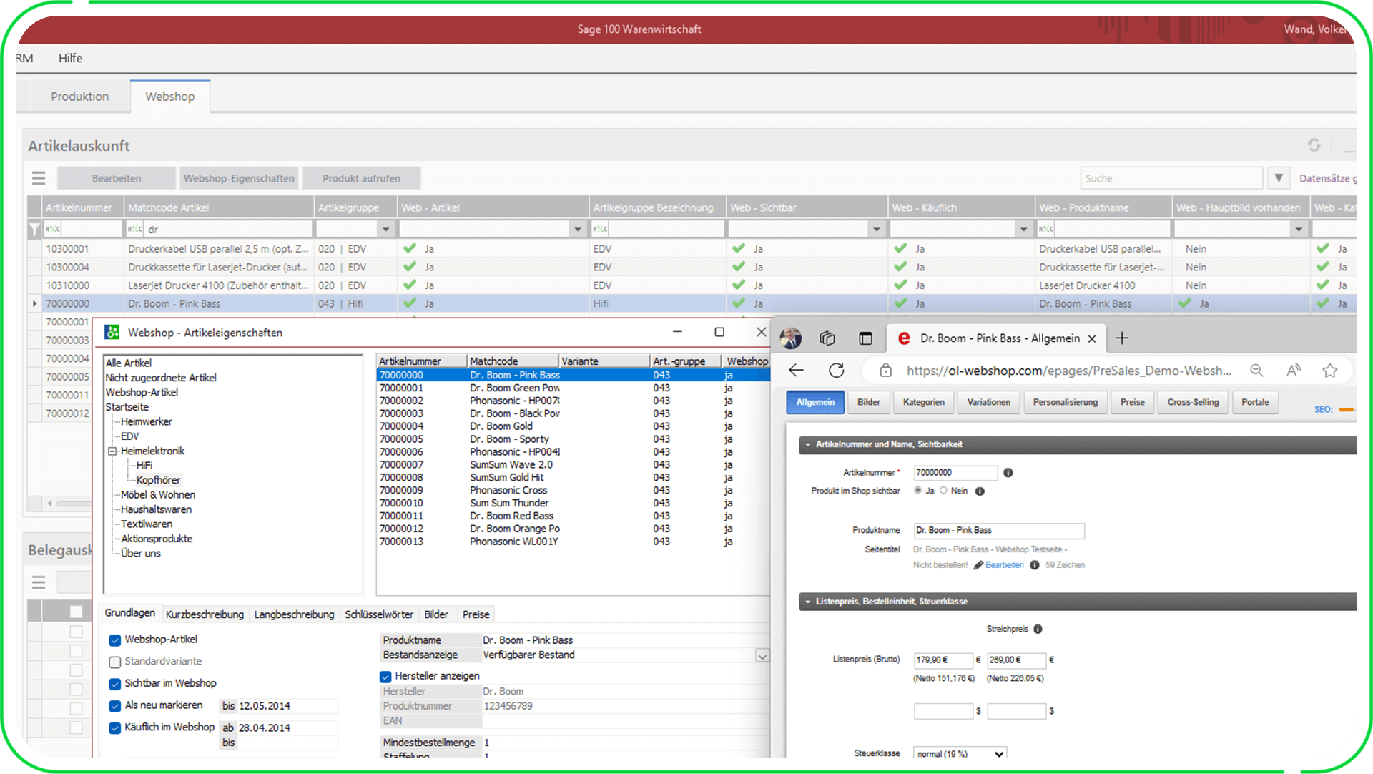Click the browser workspaces icon

pyautogui.click(x=827, y=338)
